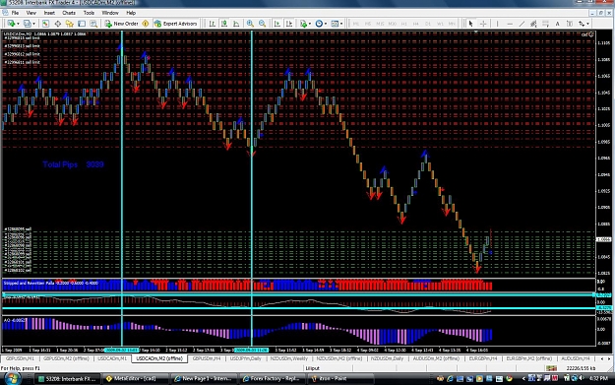Open a new chart from the toolbar
615x385 pixels.
point(11,24)
